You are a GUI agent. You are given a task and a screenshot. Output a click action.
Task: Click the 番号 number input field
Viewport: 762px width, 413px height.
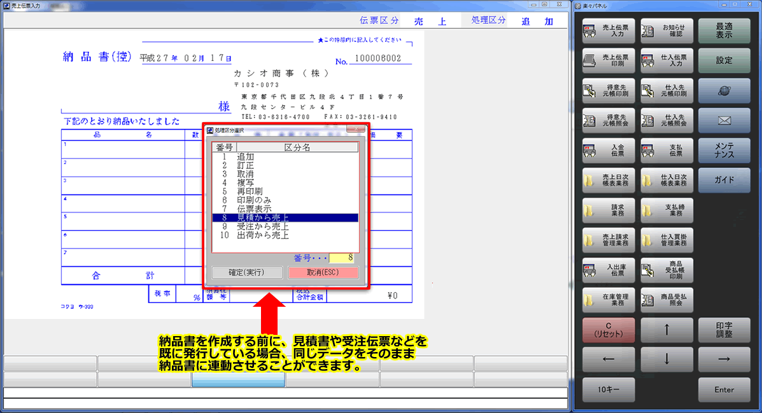[x=341, y=257]
